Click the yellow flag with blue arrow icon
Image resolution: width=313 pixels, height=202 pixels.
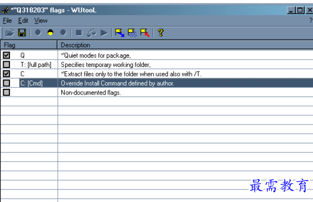pos(120,33)
